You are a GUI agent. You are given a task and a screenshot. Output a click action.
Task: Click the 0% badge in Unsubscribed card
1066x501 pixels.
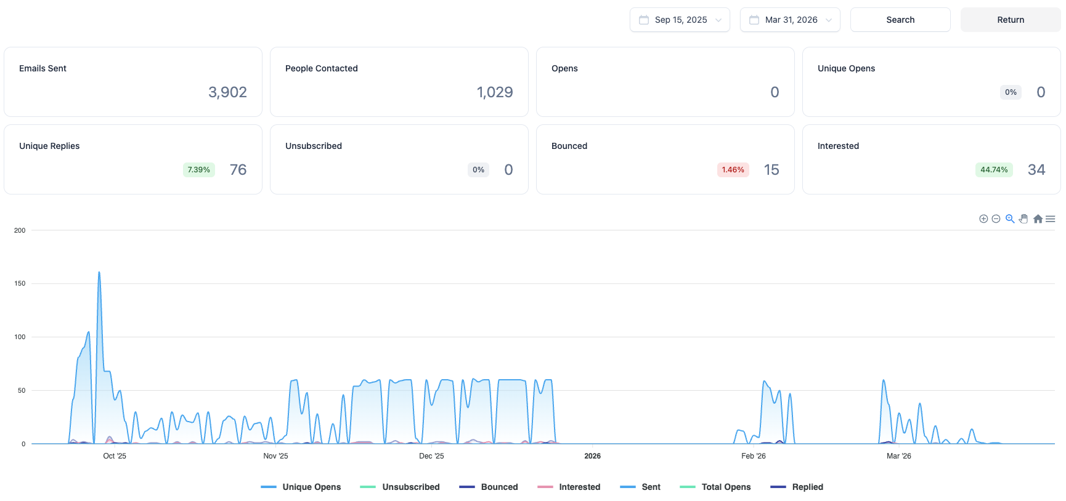point(479,170)
